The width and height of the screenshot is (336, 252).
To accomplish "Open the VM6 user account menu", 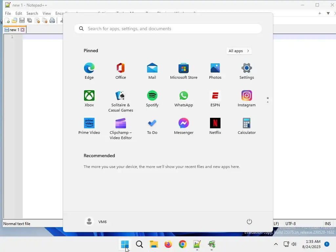I will coord(96,221).
